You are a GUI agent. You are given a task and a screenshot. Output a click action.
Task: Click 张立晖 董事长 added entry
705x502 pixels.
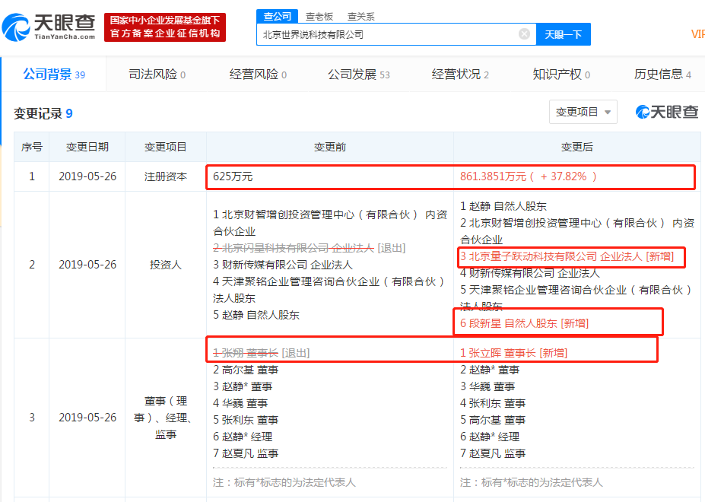point(513,353)
